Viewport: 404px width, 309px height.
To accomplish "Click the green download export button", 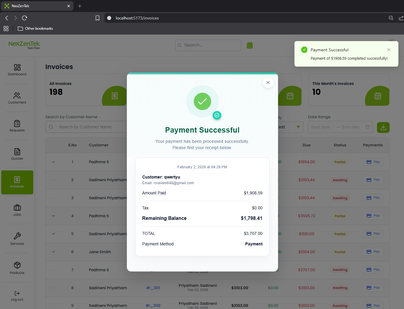I will point(383,127).
